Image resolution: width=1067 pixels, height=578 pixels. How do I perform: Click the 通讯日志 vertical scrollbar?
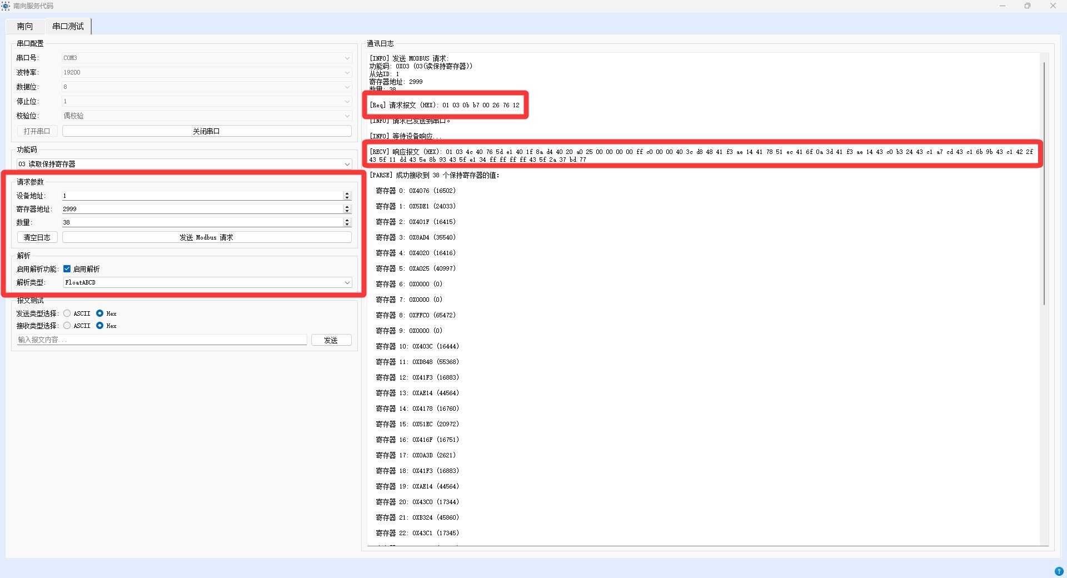(1044, 183)
